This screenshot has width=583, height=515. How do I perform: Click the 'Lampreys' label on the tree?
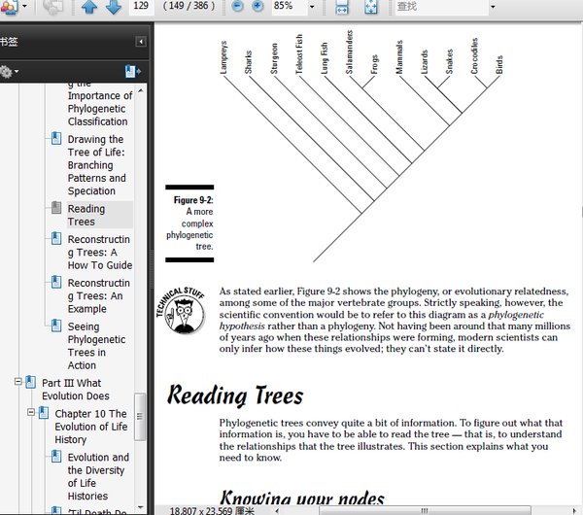coord(223,57)
